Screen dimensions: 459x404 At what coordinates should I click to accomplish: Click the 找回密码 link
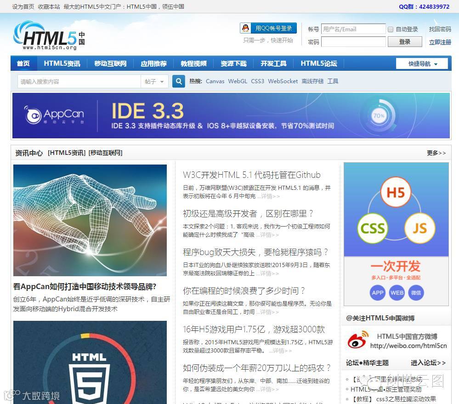pyautogui.click(x=440, y=29)
